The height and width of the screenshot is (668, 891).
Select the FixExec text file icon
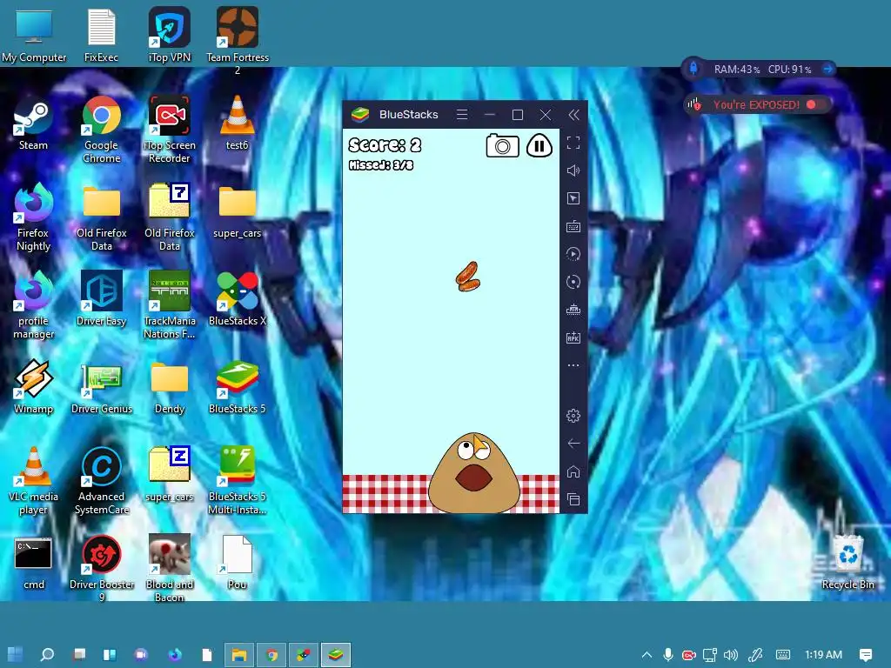pyautogui.click(x=101, y=36)
